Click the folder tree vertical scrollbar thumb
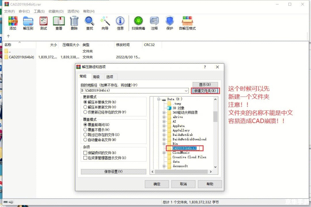Image resolution: width=311 pixels, height=207 pixels. [x=215, y=116]
